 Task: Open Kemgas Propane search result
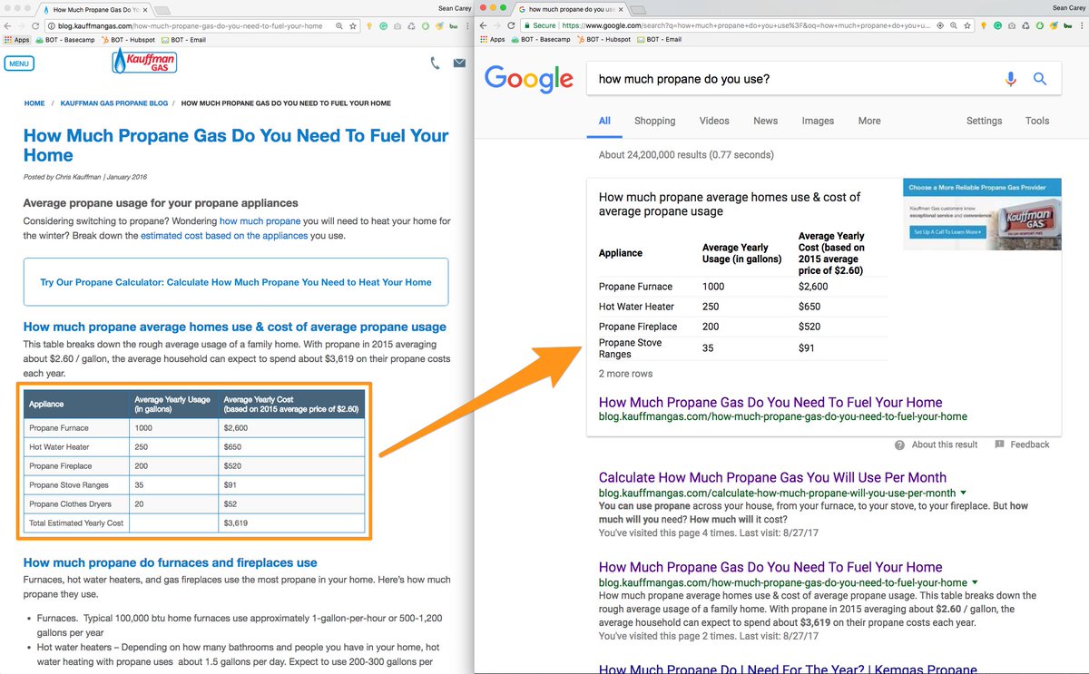click(x=788, y=669)
